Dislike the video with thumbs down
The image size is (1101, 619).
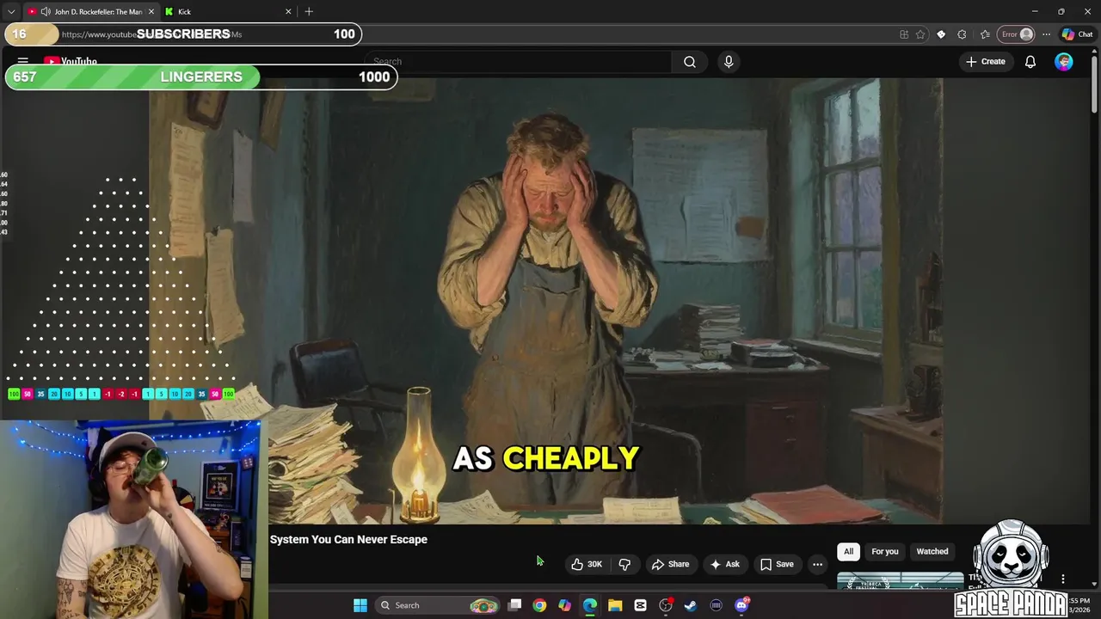pyautogui.click(x=624, y=564)
